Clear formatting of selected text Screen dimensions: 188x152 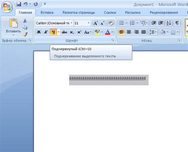[111, 23]
